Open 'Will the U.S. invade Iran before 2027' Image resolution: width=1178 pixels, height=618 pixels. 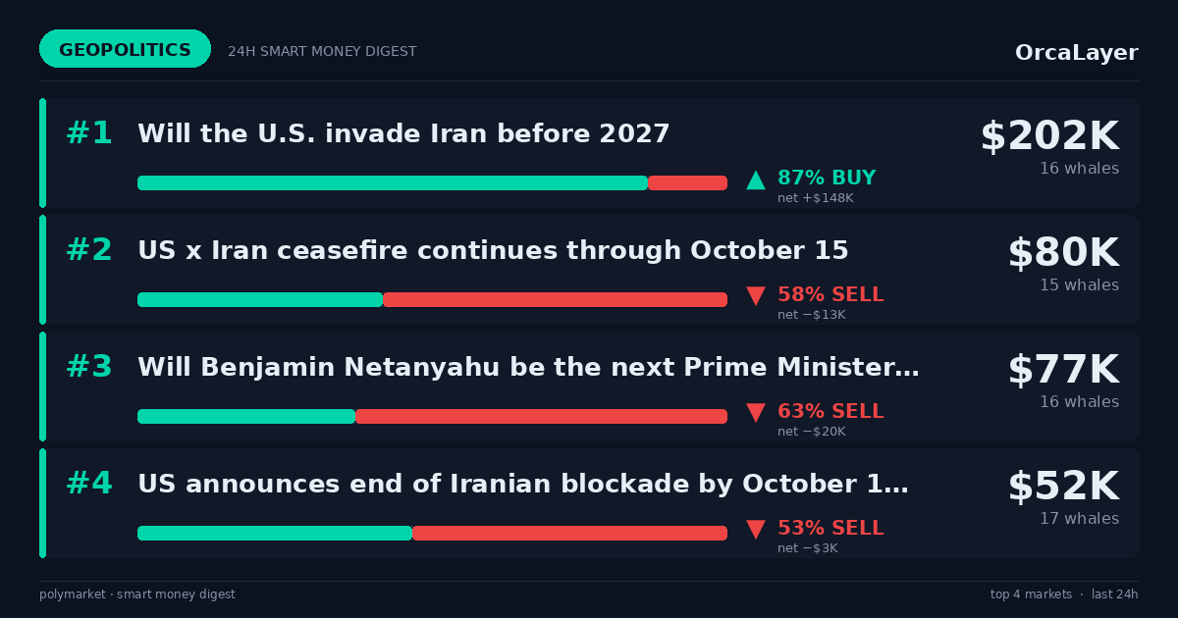[403, 134]
